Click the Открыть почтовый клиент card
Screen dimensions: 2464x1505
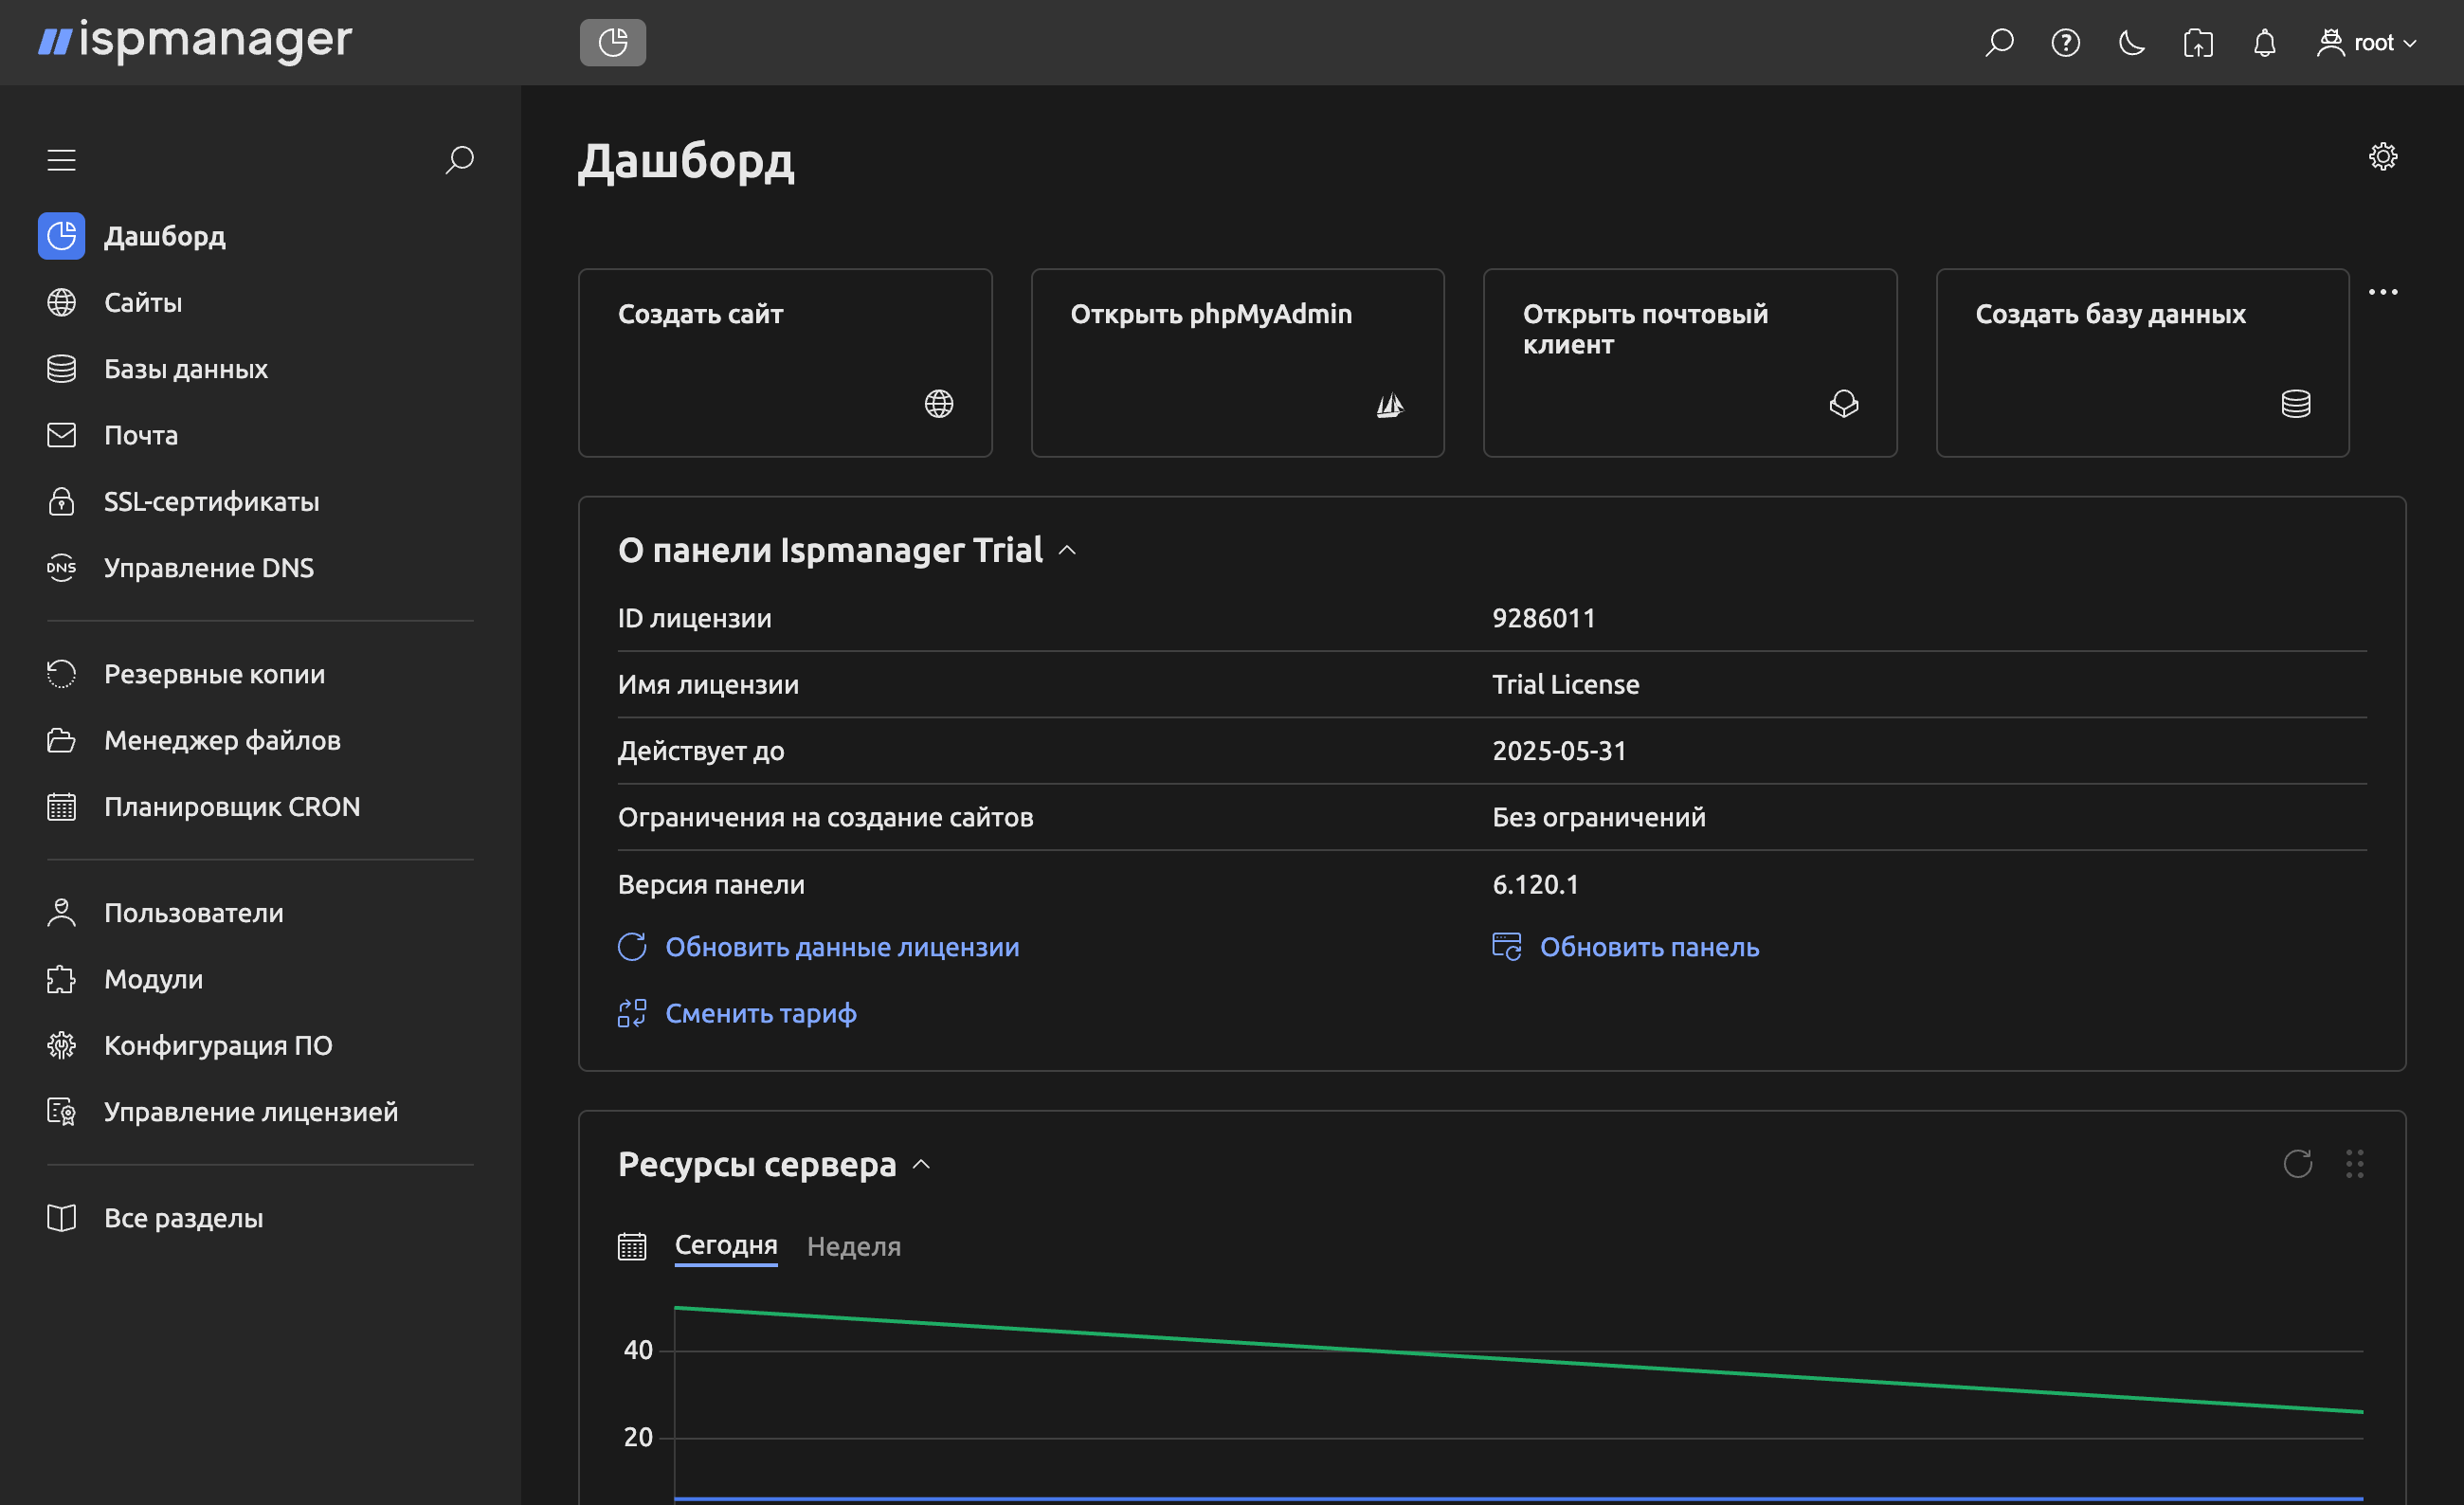(x=1690, y=363)
